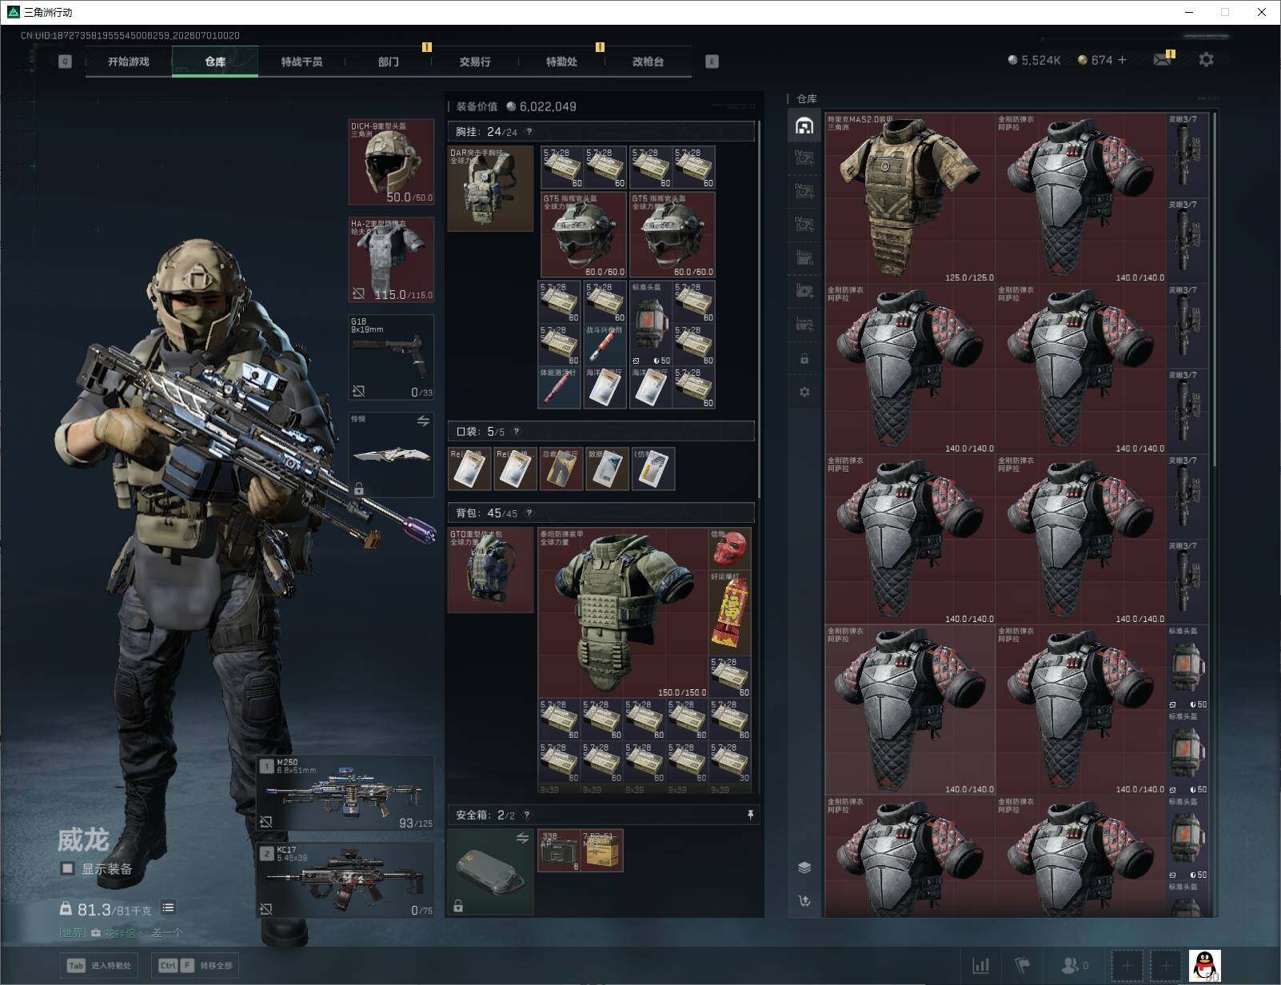Open the settings gear in top bar
This screenshot has width=1281, height=985.
click(x=1206, y=60)
